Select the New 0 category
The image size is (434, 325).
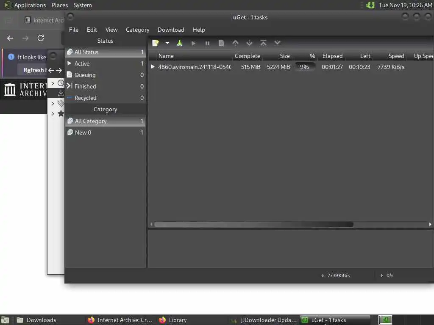pyautogui.click(x=105, y=132)
